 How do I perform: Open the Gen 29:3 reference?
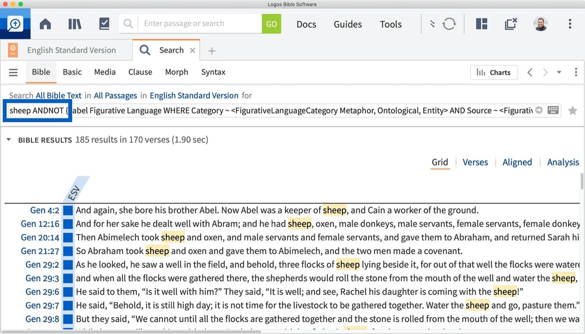43,279
